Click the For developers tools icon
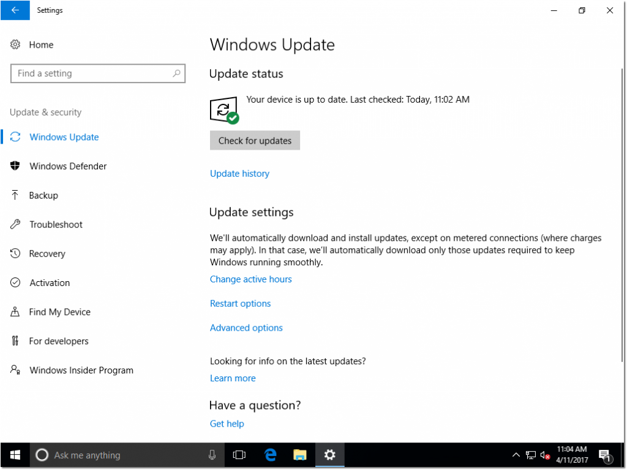The height and width of the screenshot is (470, 627). pos(15,340)
